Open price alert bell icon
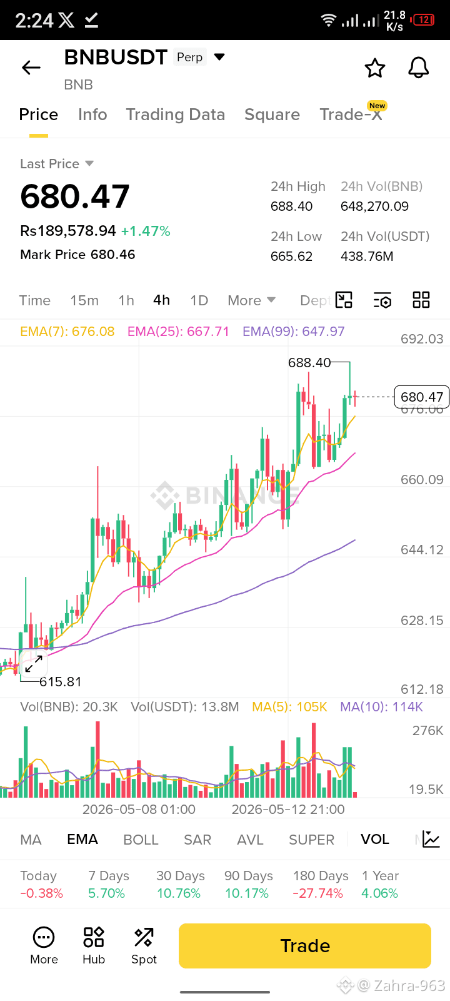The image size is (450, 1001). click(419, 68)
